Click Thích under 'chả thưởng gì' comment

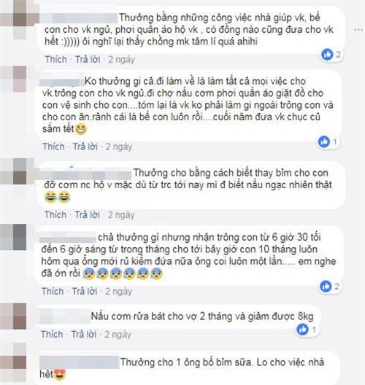53,291
